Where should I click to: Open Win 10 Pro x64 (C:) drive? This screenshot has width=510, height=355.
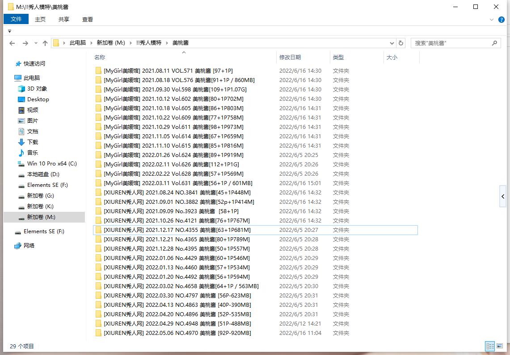(52, 164)
